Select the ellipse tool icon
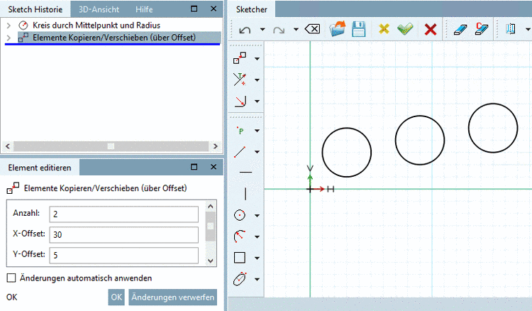 [x=240, y=279]
